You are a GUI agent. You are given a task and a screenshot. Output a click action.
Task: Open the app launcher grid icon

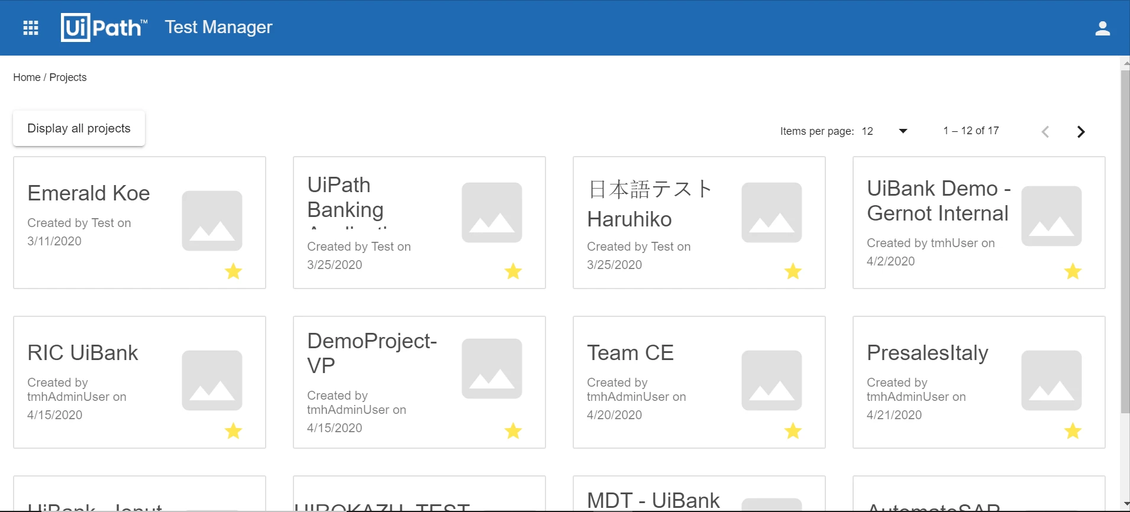(31, 28)
